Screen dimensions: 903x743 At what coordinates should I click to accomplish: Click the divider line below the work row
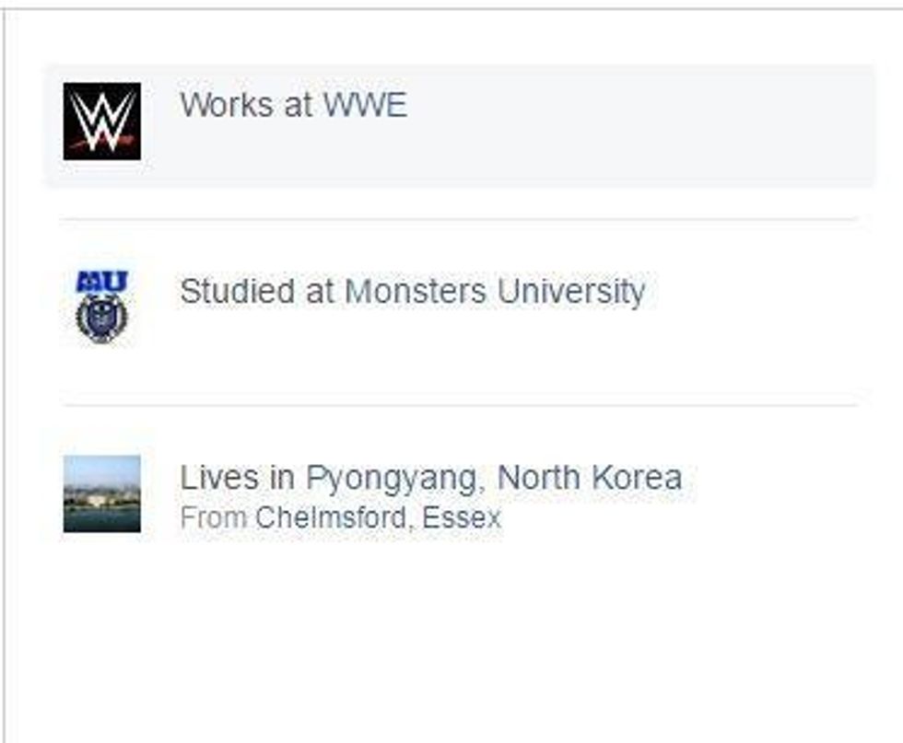(x=461, y=219)
